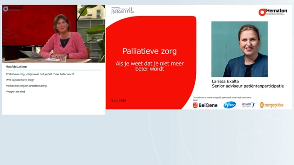Click the 'Hoofdstukken' heading
The height and width of the screenshot is (165, 294).
(x=17, y=66)
